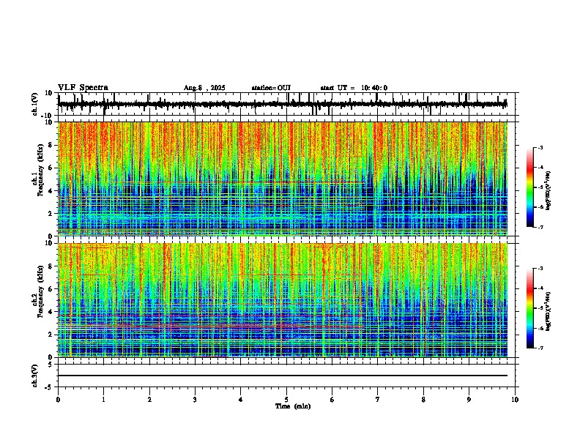Click time axis tick label '6'

(x=332, y=400)
